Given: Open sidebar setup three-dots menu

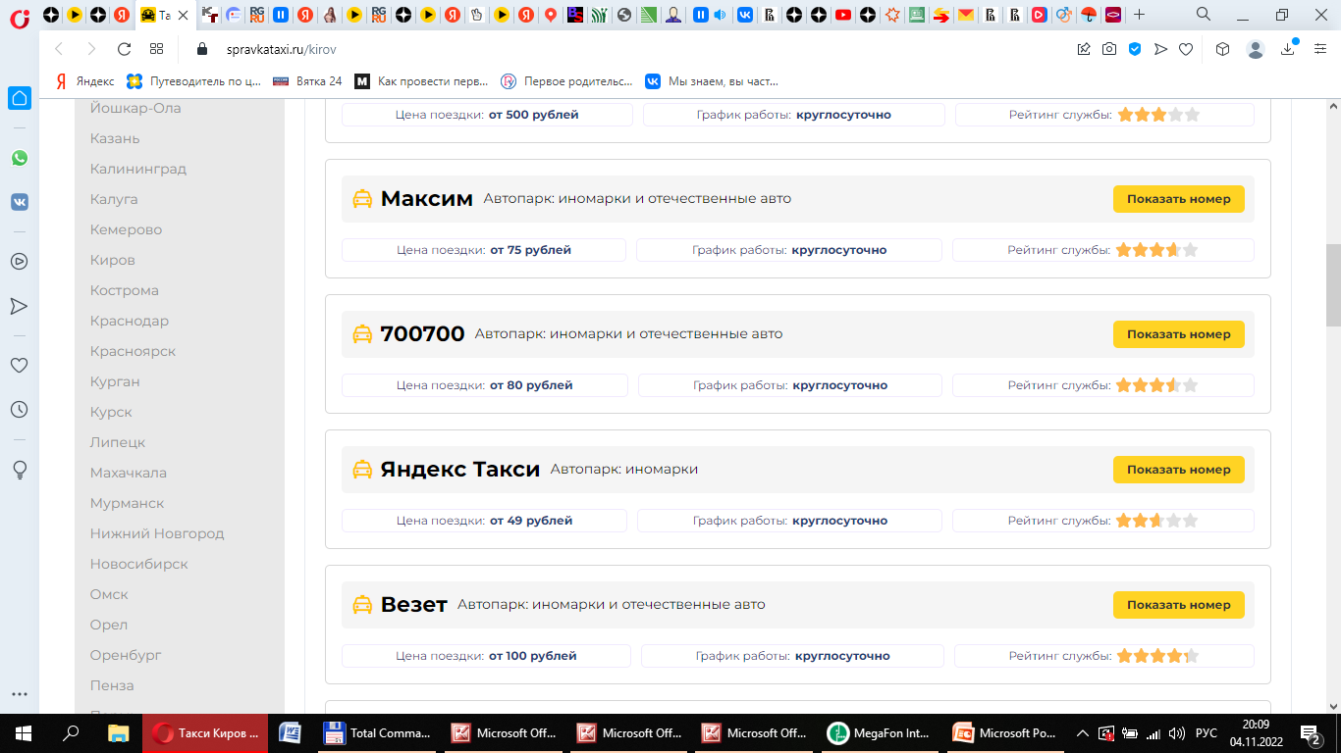Looking at the screenshot, I should pyautogui.click(x=19, y=694).
